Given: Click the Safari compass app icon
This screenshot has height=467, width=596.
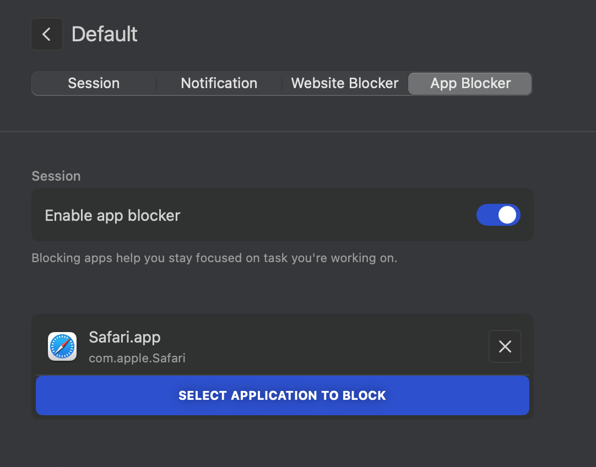Looking at the screenshot, I should [x=62, y=346].
